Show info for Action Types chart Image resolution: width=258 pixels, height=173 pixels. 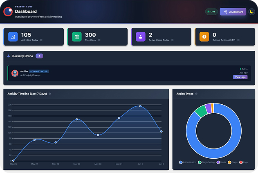point(196,94)
